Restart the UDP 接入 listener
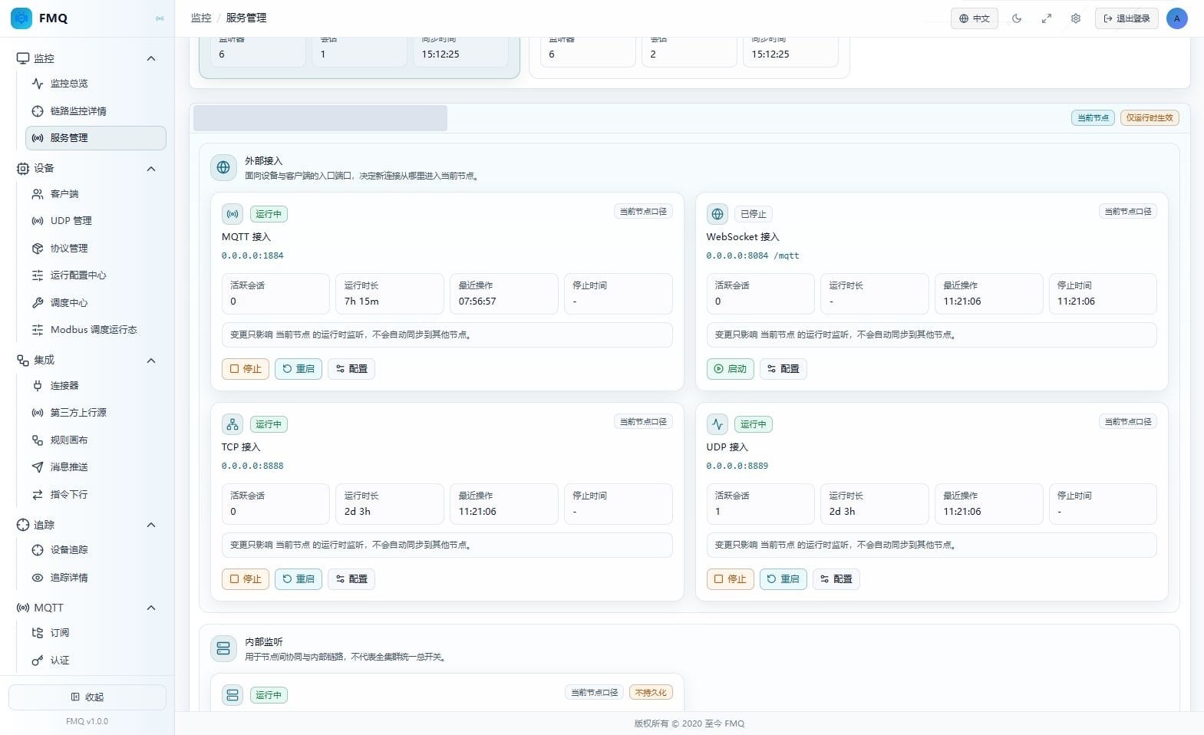Screen dimensions: 1204x735 pyautogui.click(x=783, y=578)
